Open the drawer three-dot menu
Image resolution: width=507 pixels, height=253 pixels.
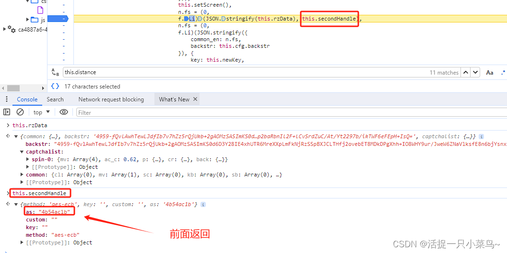[x=6, y=99]
